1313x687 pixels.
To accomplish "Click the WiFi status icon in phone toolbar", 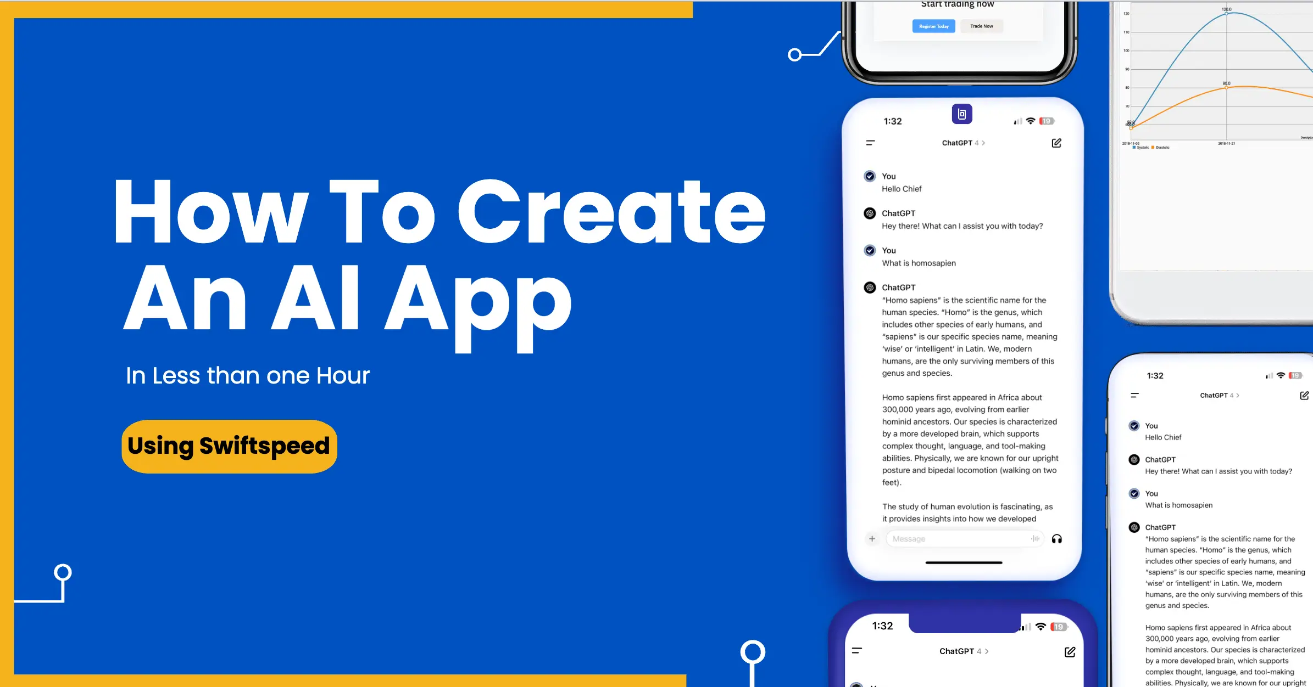I will [1029, 120].
